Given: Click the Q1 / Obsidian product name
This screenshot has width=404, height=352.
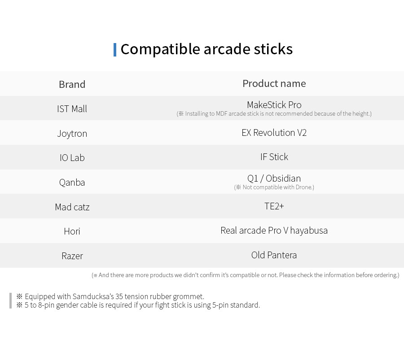Looking at the screenshot, I should [274, 178].
